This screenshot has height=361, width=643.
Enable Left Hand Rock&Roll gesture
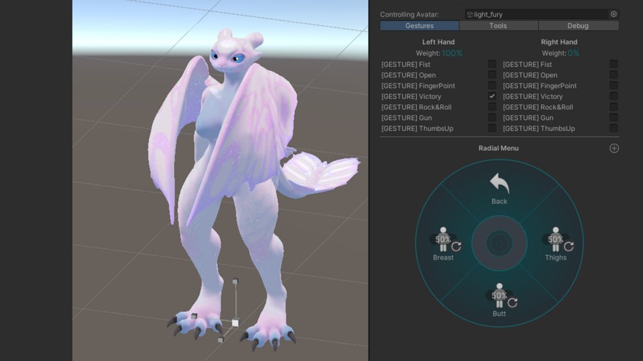492,107
